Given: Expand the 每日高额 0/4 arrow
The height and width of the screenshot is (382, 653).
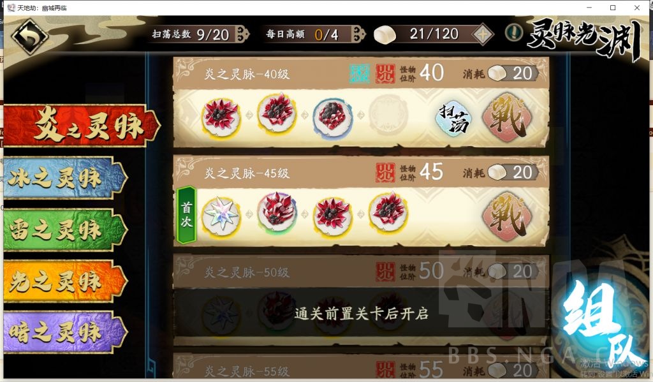Looking at the screenshot, I should (x=358, y=34).
